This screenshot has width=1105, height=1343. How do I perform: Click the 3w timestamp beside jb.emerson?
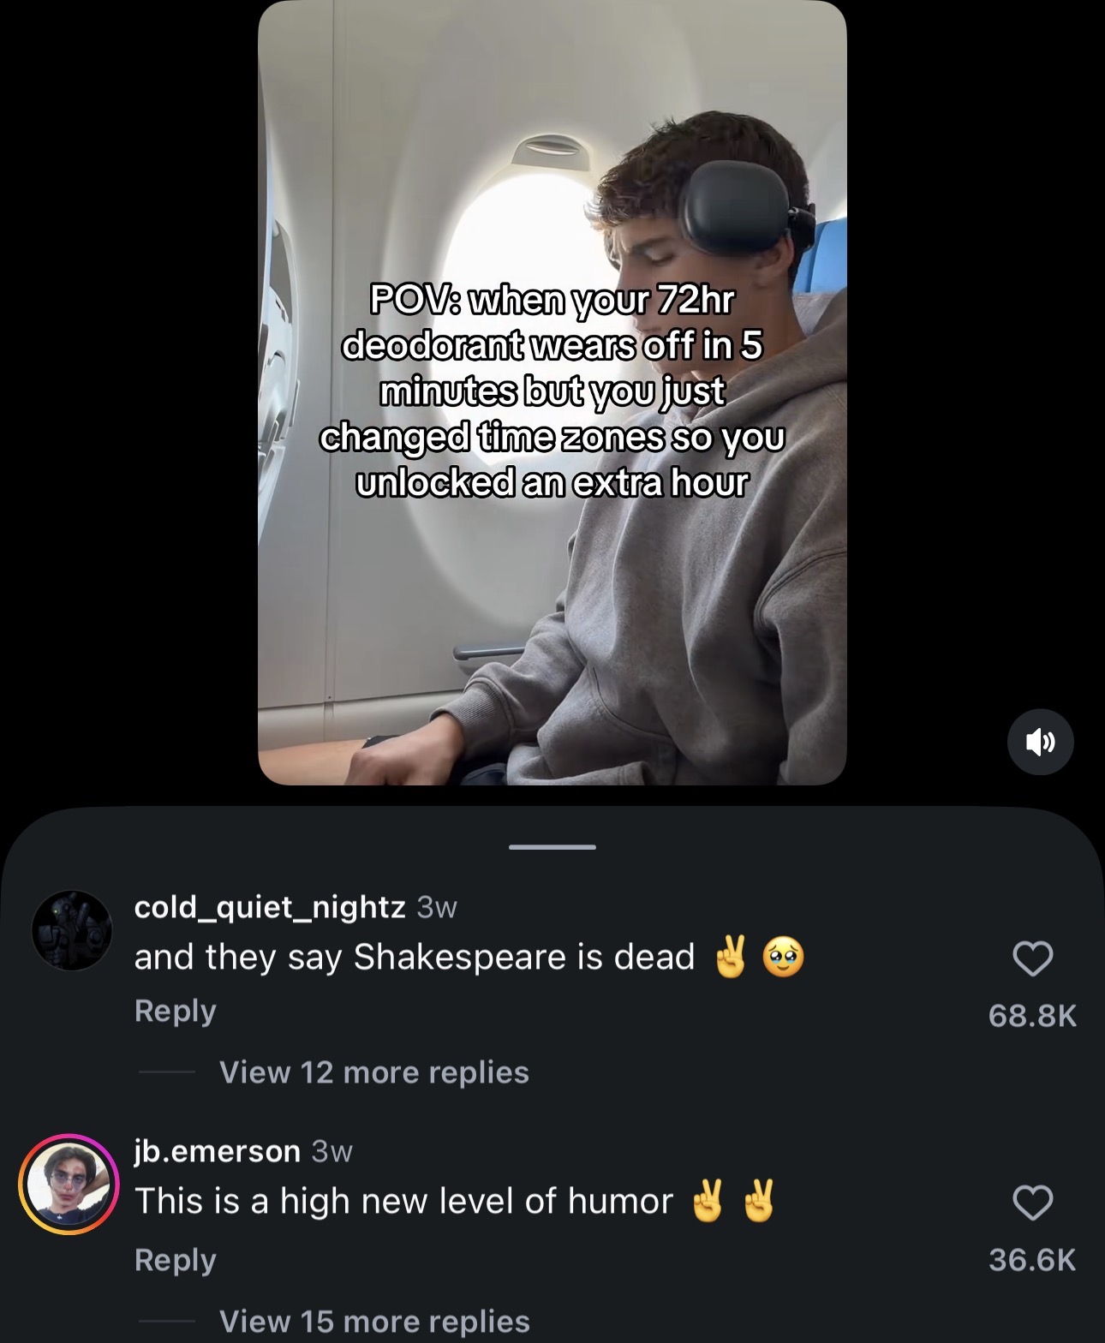tap(332, 1151)
